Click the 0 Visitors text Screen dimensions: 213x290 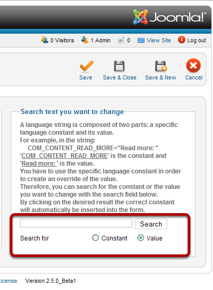coord(62,40)
